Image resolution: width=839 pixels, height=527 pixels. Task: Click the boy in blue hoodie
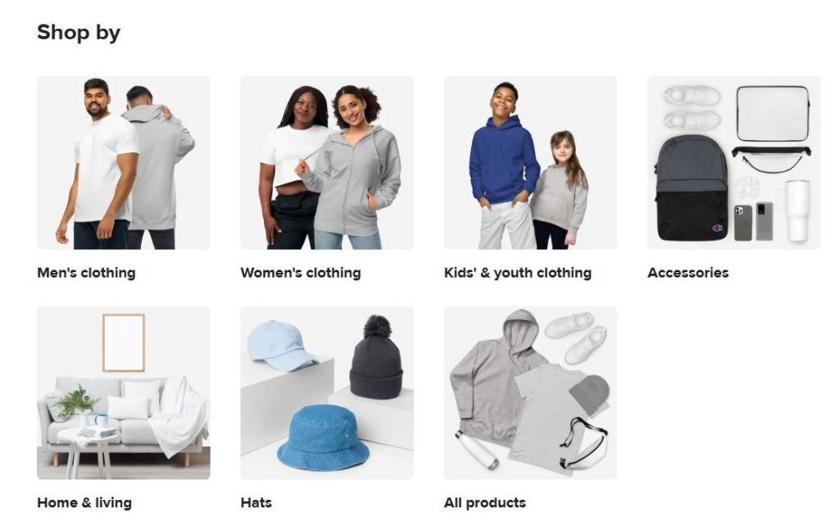point(505,166)
